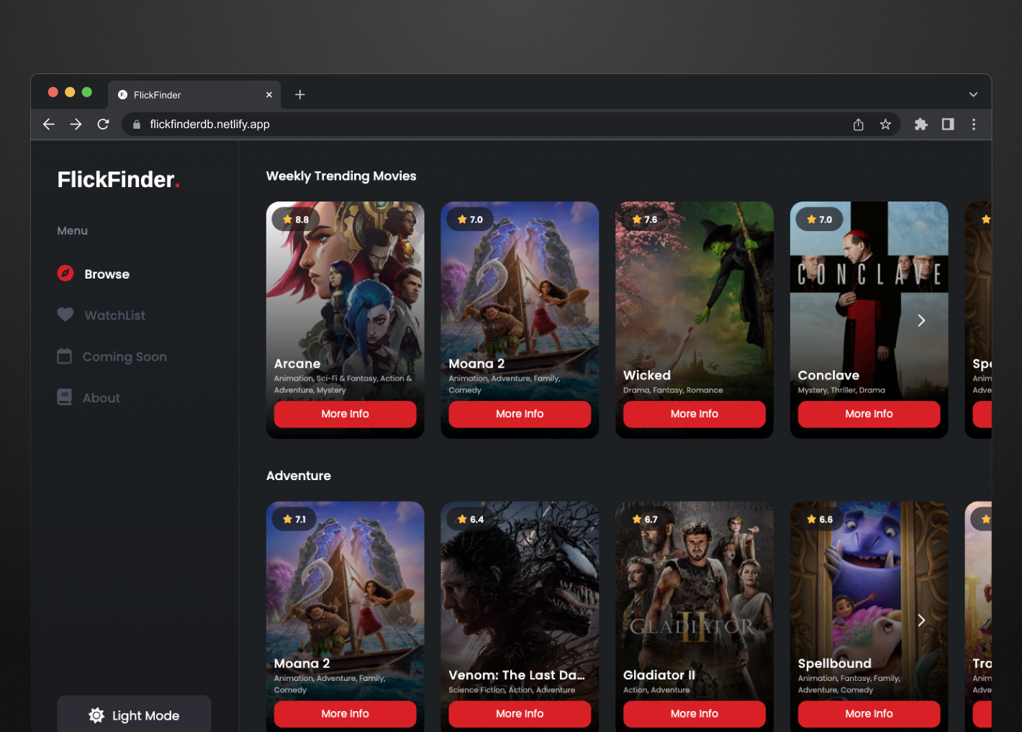Click genres text 'Mystery, Thriller, Drama'

841,390
